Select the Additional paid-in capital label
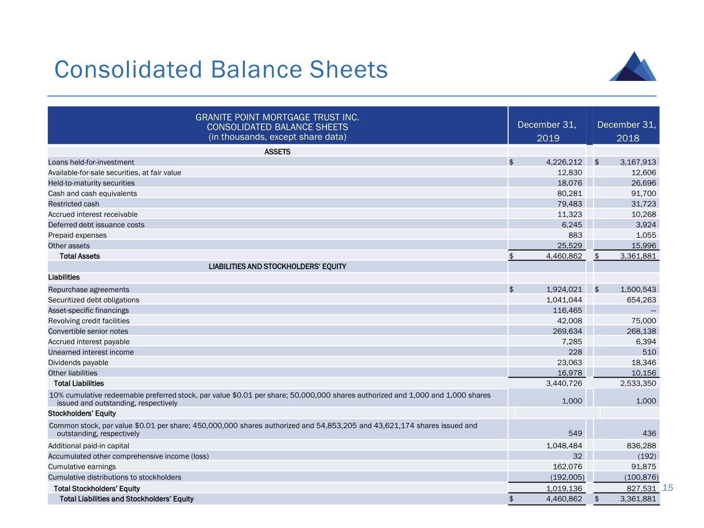This screenshot has height=528, width=704. point(88,445)
